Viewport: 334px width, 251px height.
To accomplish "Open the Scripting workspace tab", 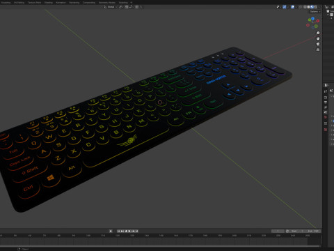I will 123,3.
